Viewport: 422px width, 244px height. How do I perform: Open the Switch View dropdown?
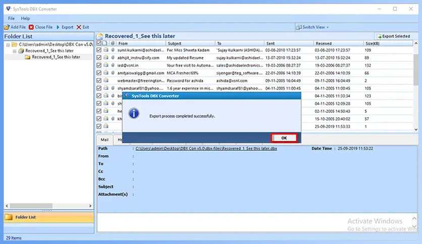pyautogui.click(x=312, y=27)
